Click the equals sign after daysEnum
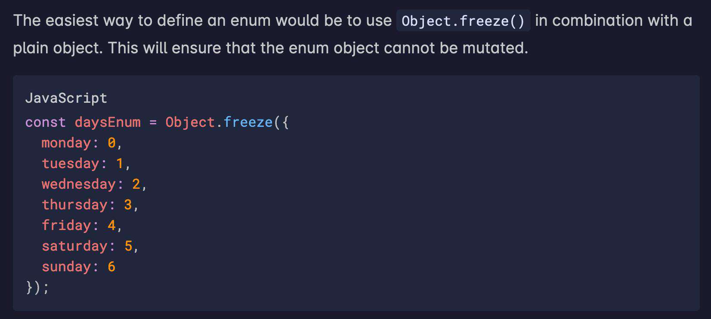Image resolution: width=711 pixels, height=319 pixels. pos(153,123)
